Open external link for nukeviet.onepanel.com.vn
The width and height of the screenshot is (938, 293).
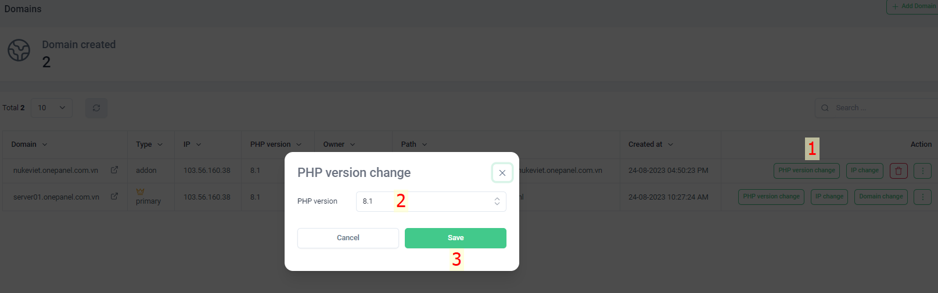coord(114,170)
